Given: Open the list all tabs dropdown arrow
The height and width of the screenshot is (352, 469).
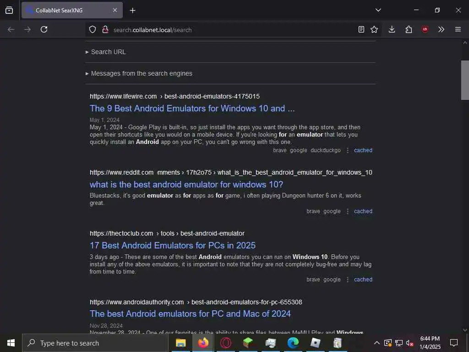Looking at the screenshot, I should pos(378,10).
